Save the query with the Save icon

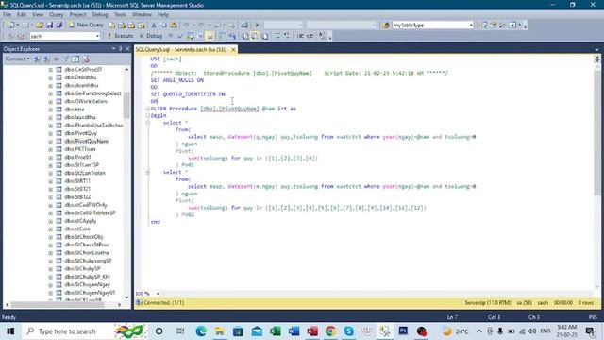[x=50, y=25]
